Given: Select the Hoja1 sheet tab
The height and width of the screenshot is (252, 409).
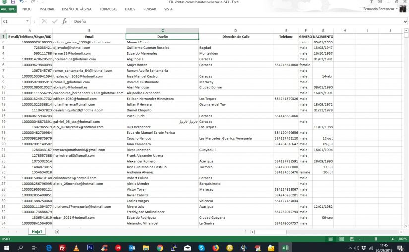Looking at the screenshot, I should (x=37, y=232).
